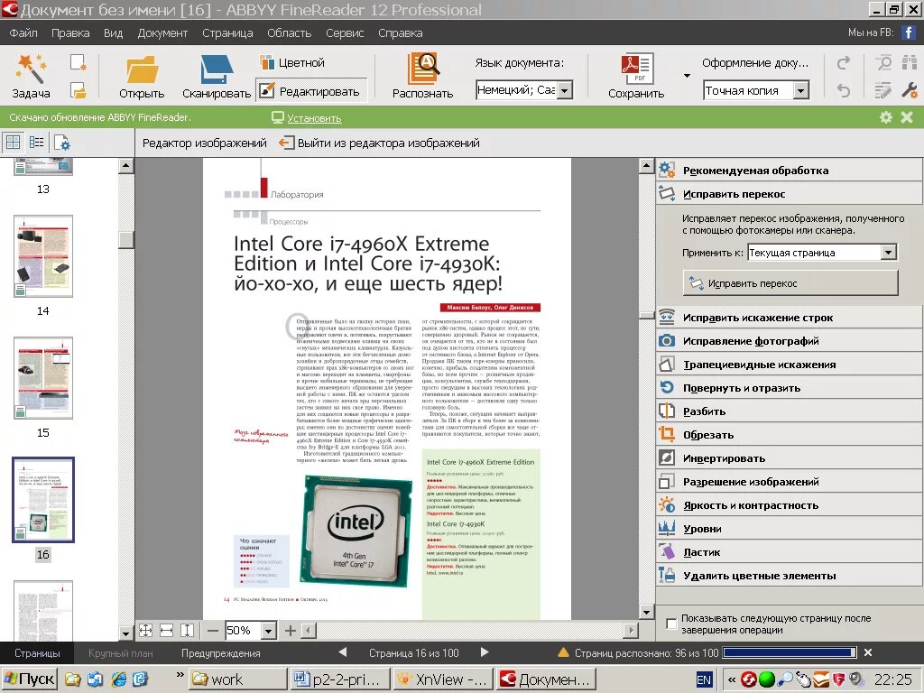
Task: Open the Файл menu
Action: 23,33
